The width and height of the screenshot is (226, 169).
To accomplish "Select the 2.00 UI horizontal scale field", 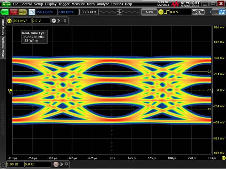I will [15, 164].
